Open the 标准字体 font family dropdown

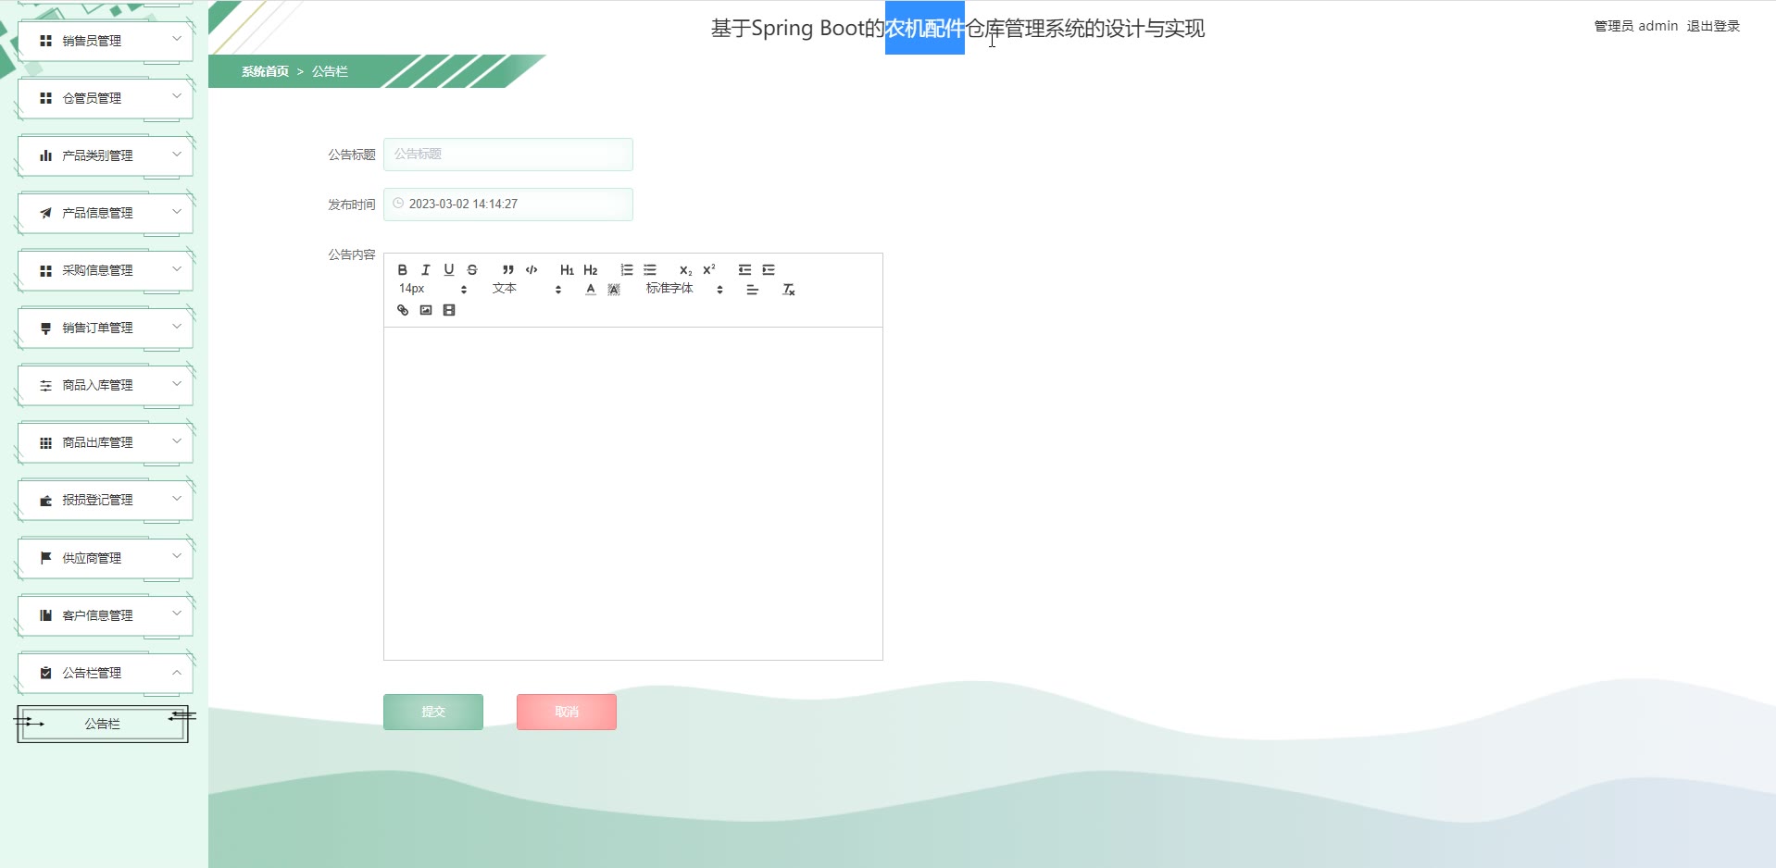click(x=684, y=290)
